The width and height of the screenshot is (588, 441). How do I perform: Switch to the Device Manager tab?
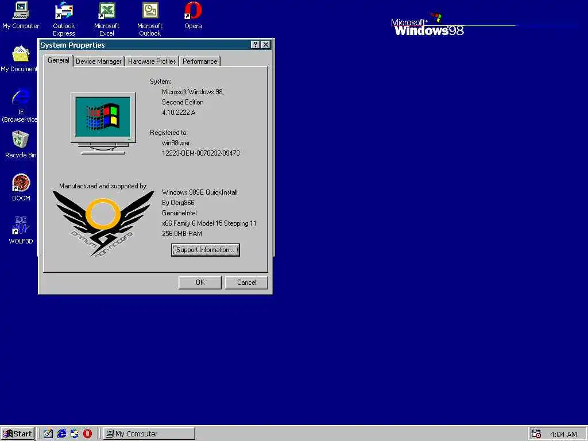[99, 61]
